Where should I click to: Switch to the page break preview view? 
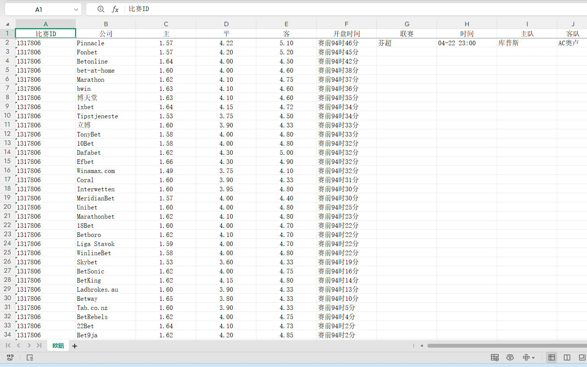tap(582, 357)
